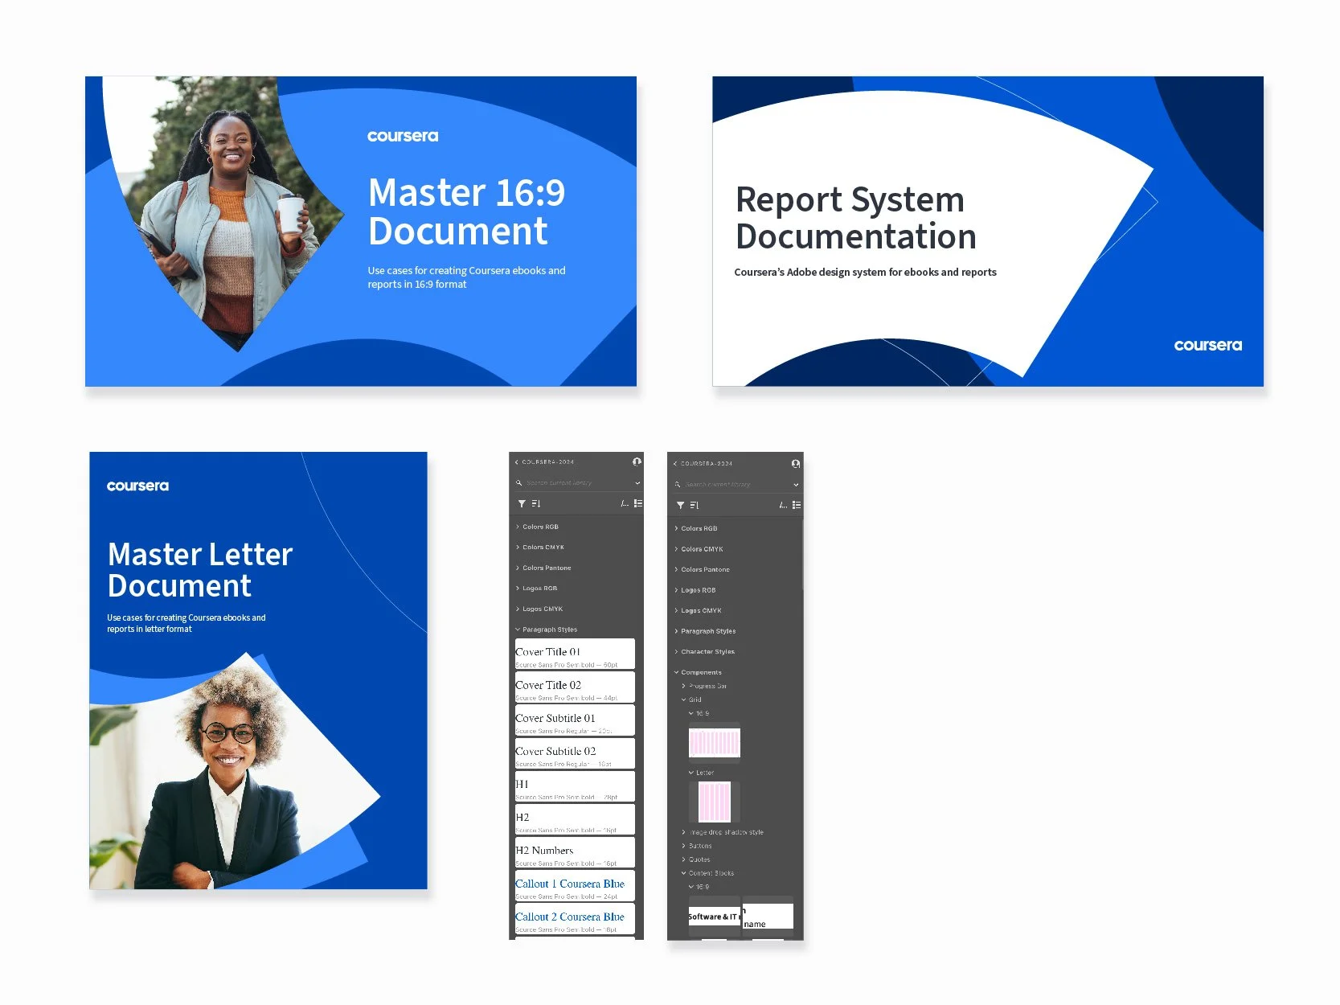
Task: Click the back arrow in right library panel
Action: pyautogui.click(x=675, y=464)
